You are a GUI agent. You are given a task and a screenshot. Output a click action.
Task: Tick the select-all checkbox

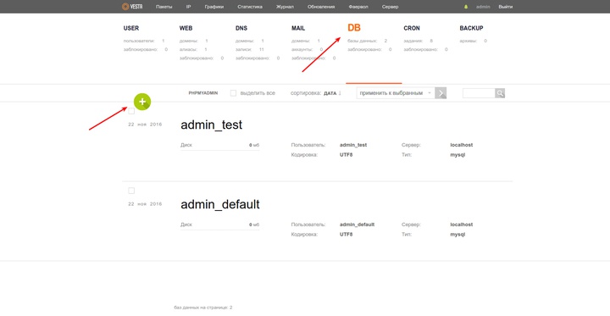[234, 93]
